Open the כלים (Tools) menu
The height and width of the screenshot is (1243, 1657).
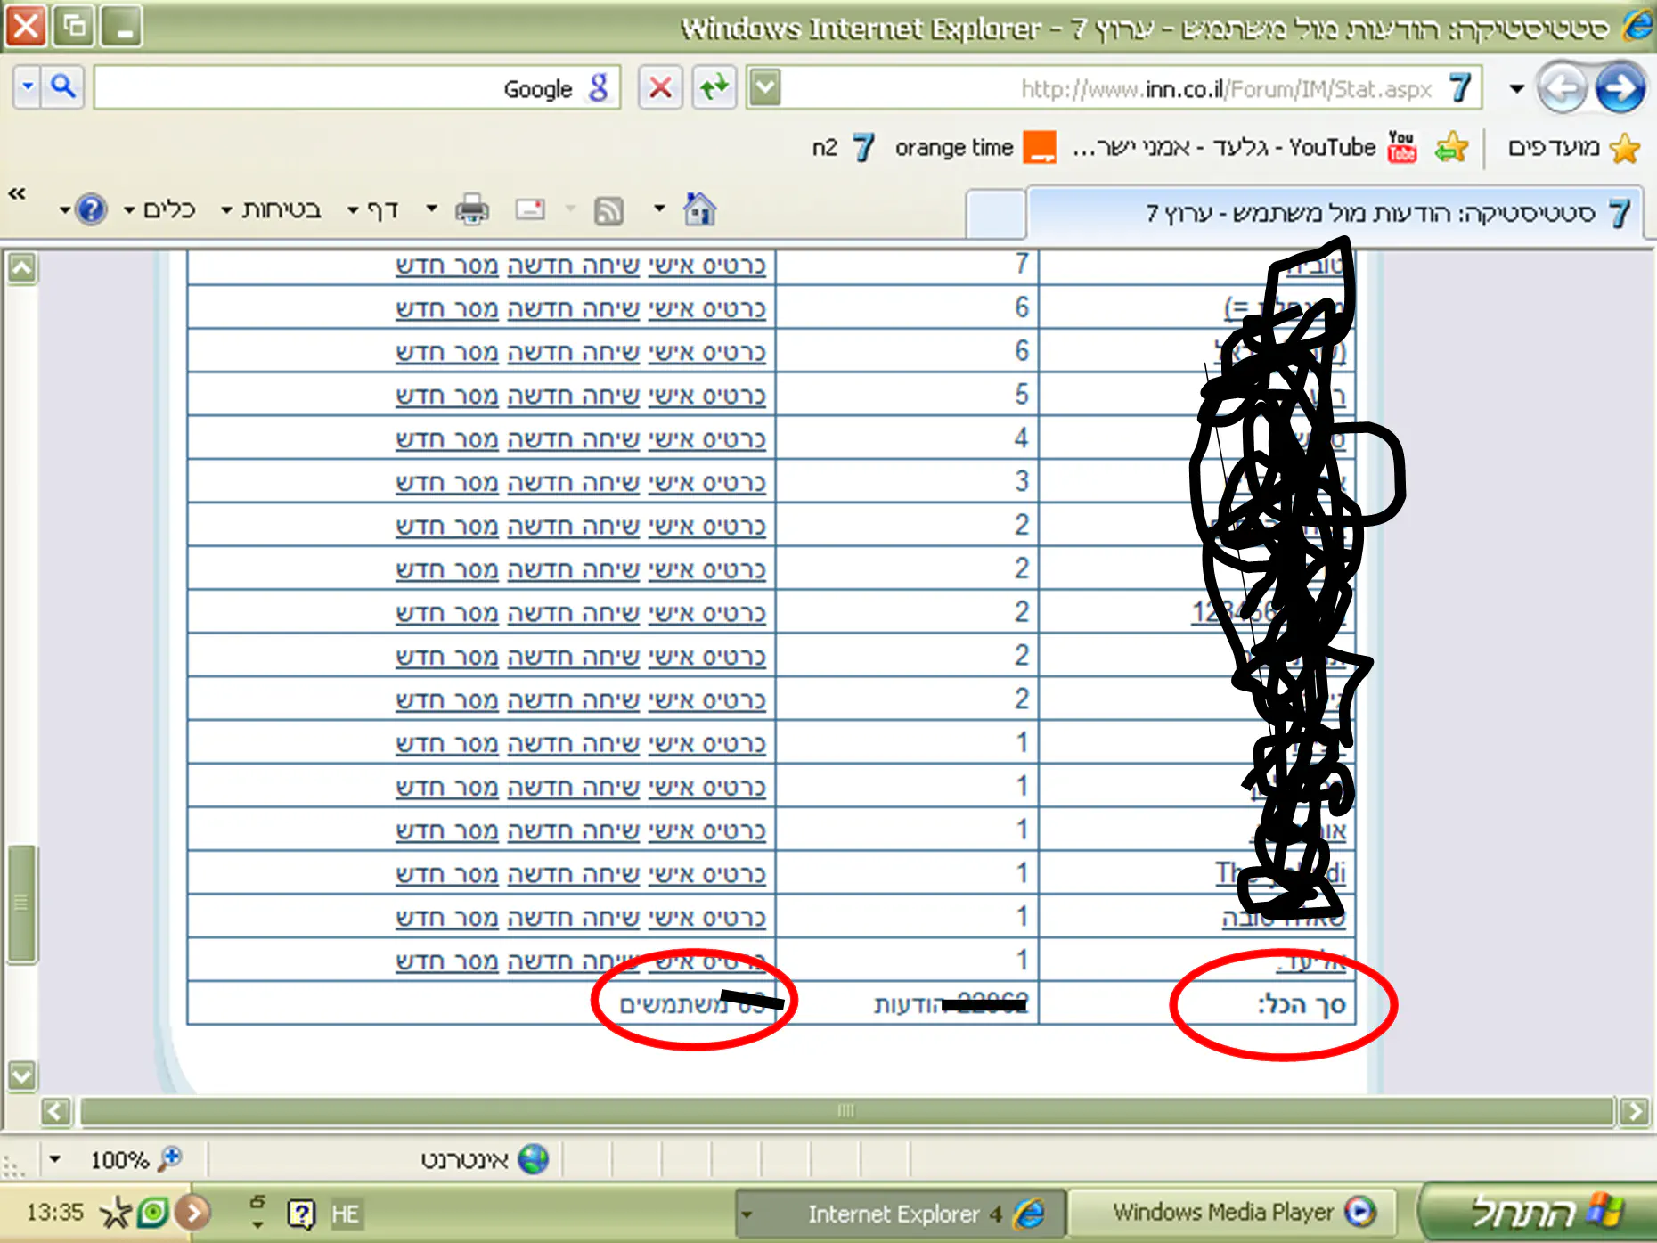(x=160, y=210)
